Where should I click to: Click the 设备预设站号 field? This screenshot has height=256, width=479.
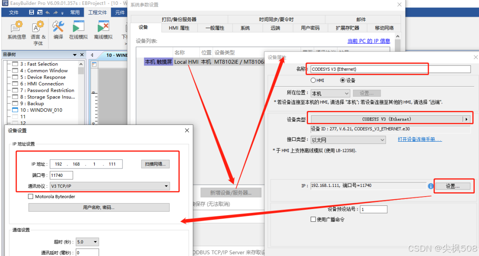click(x=374, y=209)
